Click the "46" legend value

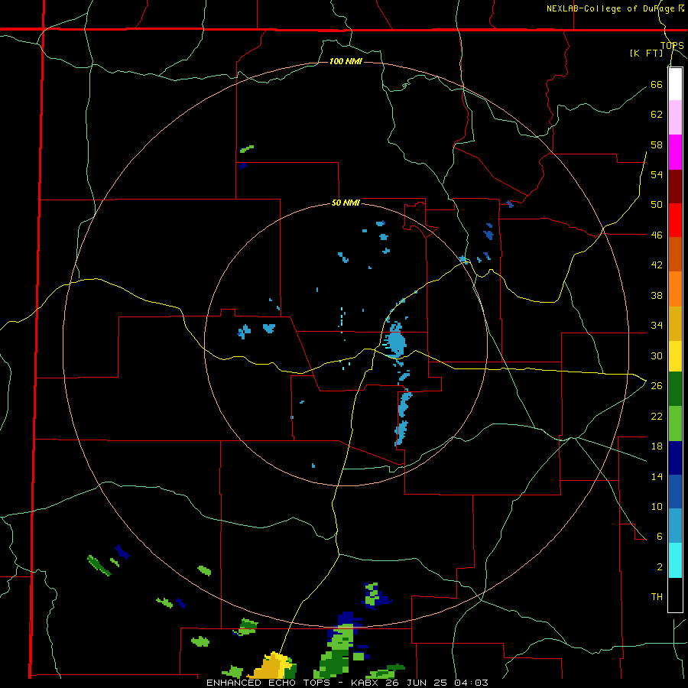657,235
